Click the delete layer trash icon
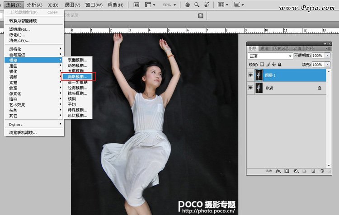The image size is (339, 215). click(321, 171)
